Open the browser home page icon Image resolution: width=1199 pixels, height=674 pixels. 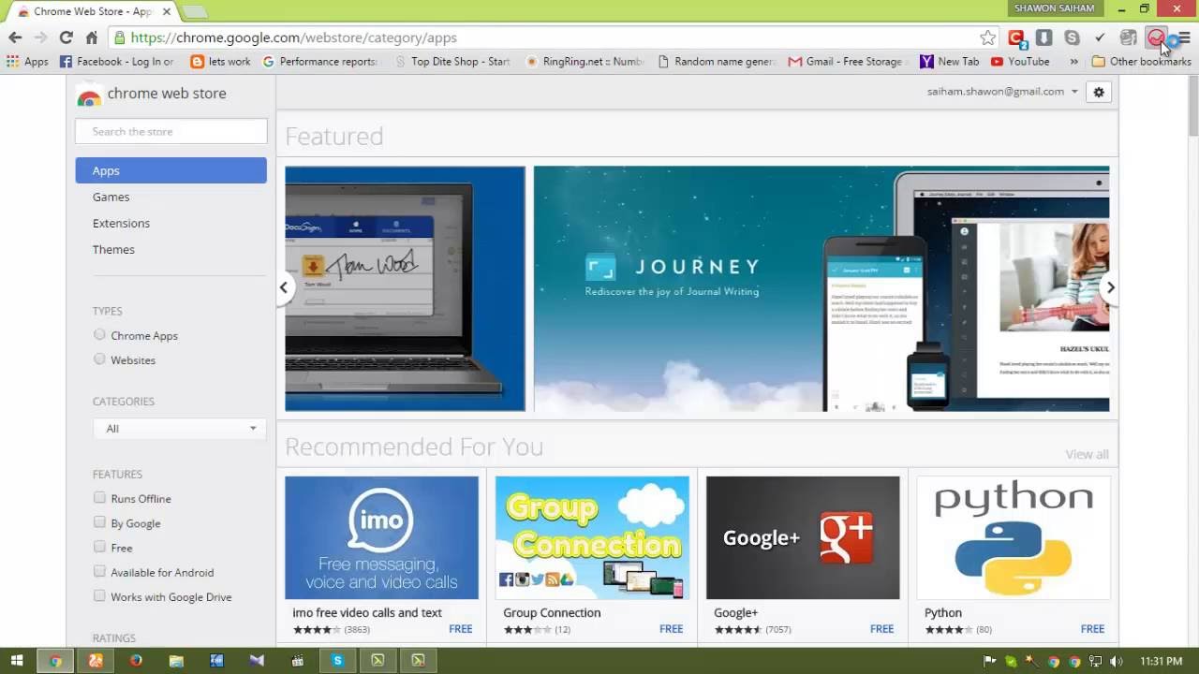[x=91, y=37]
